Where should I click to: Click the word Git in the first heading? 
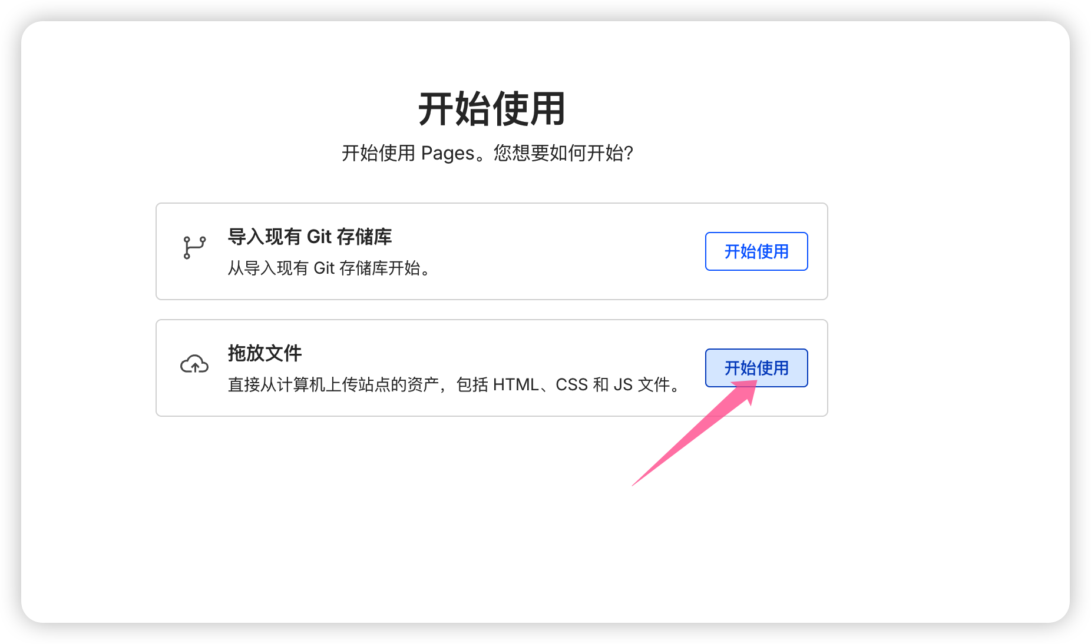tap(319, 237)
